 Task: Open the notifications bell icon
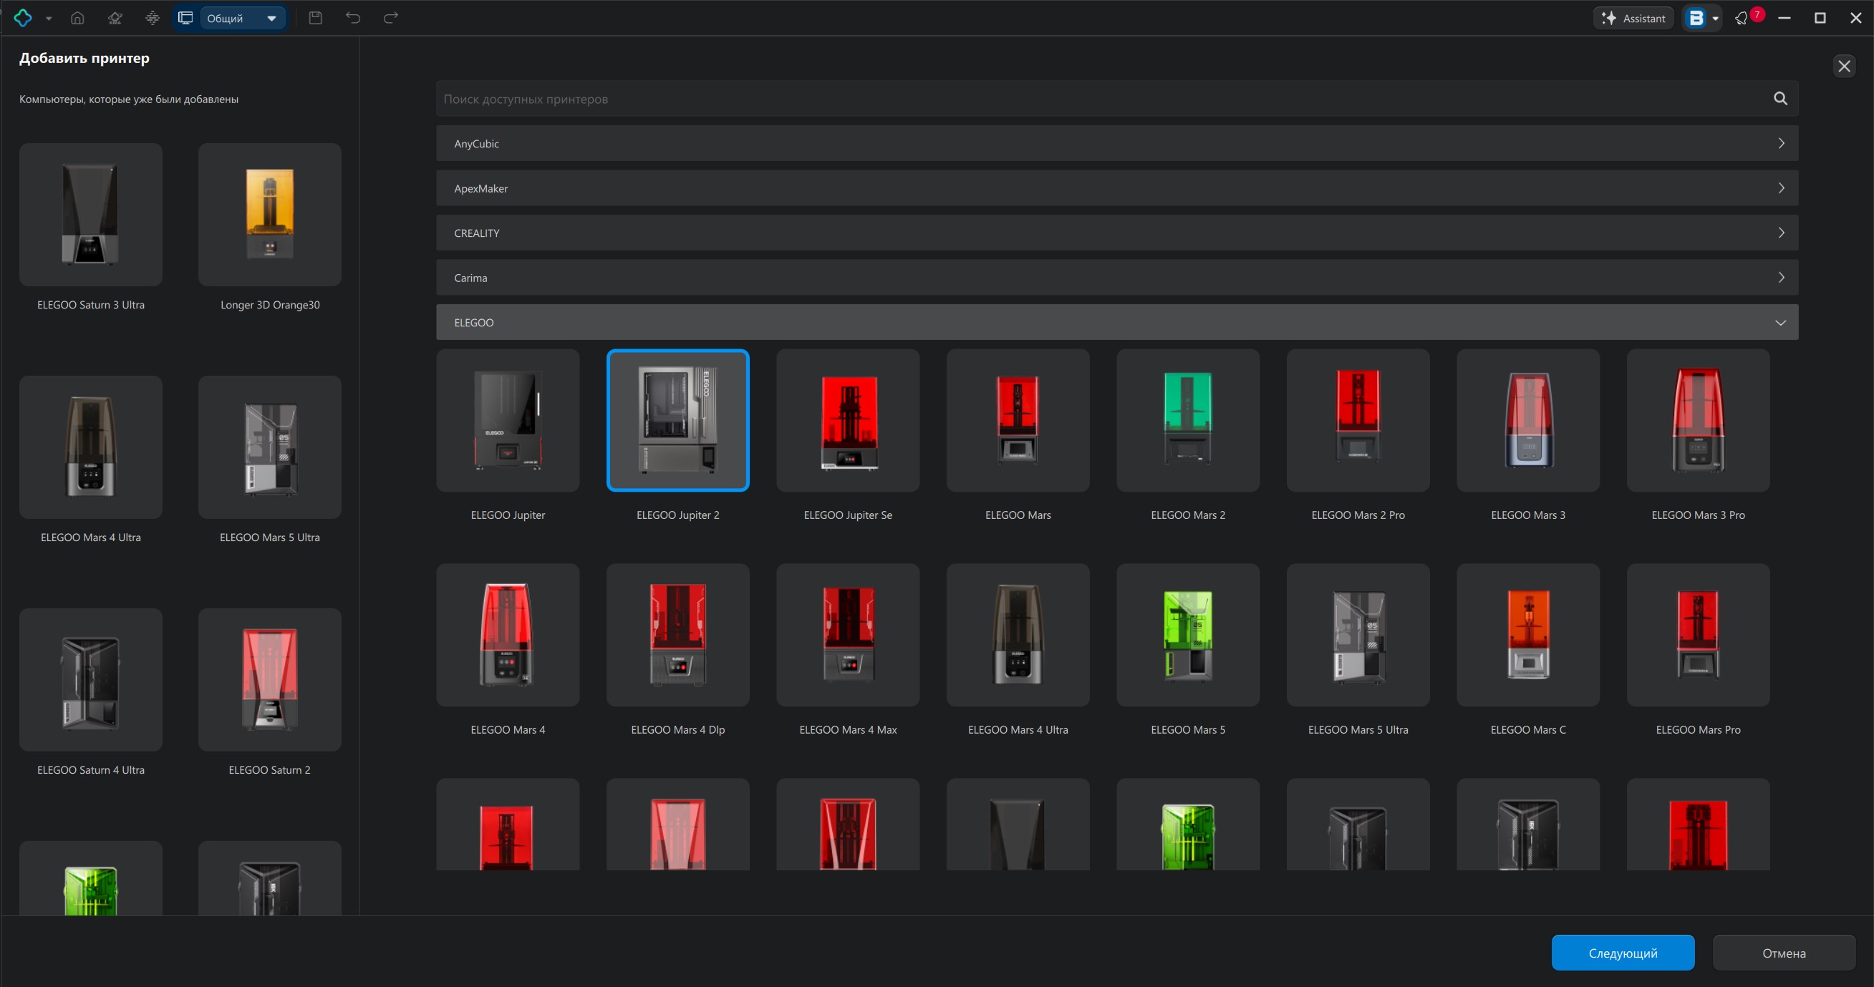click(x=1742, y=18)
